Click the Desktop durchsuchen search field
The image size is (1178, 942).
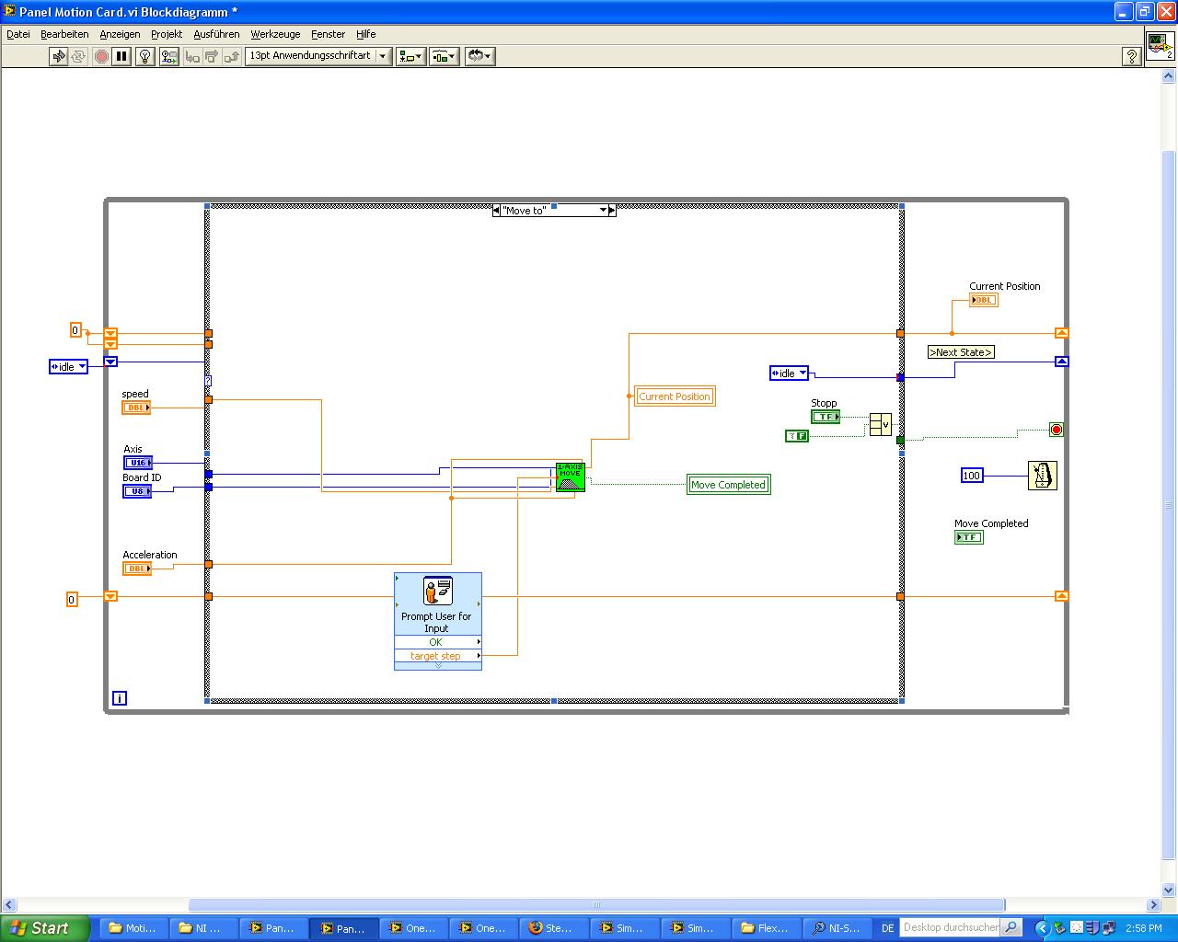pyautogui.click(x=951, y=927)
